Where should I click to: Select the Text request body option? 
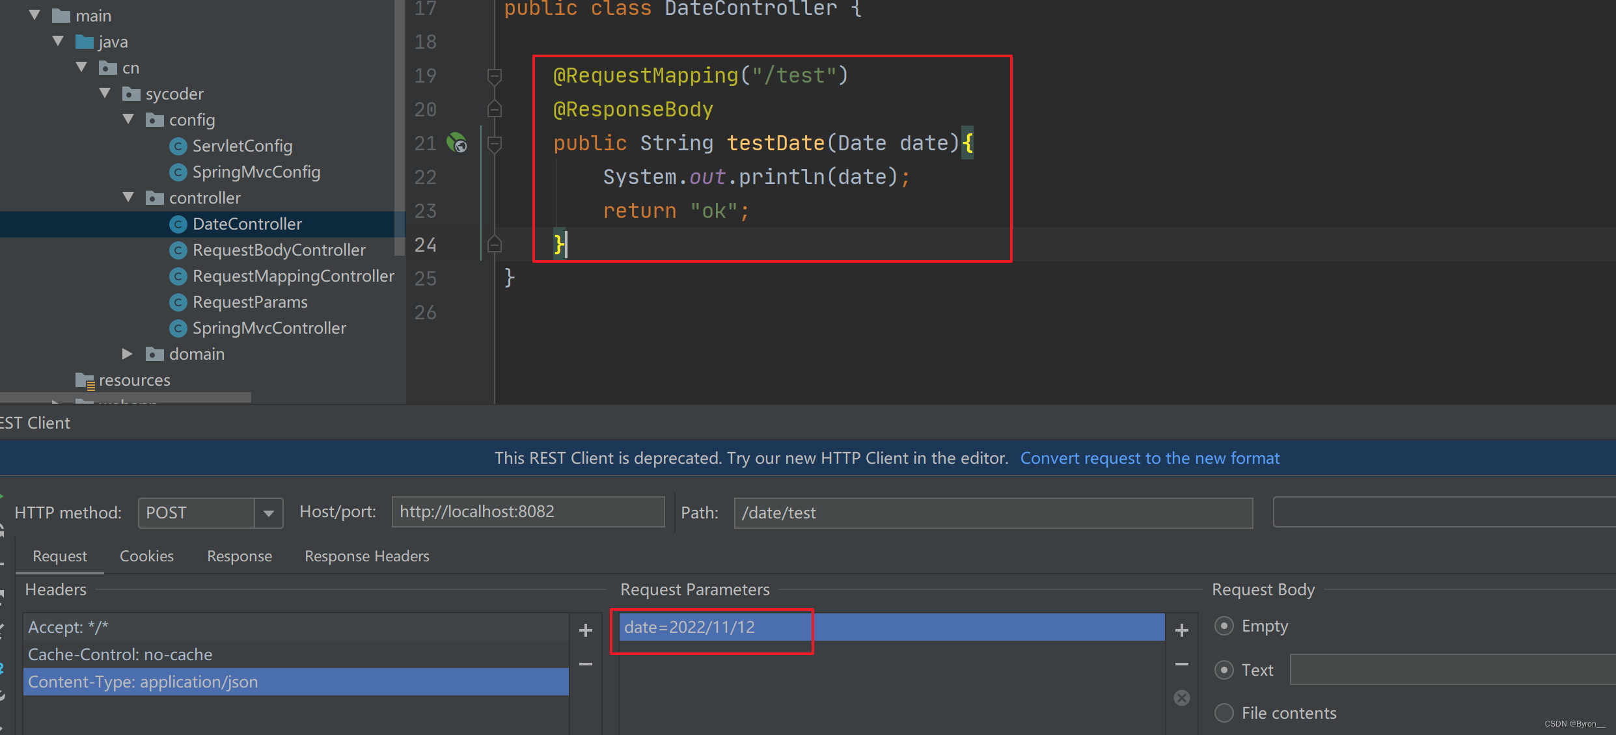coord(1224,670)
